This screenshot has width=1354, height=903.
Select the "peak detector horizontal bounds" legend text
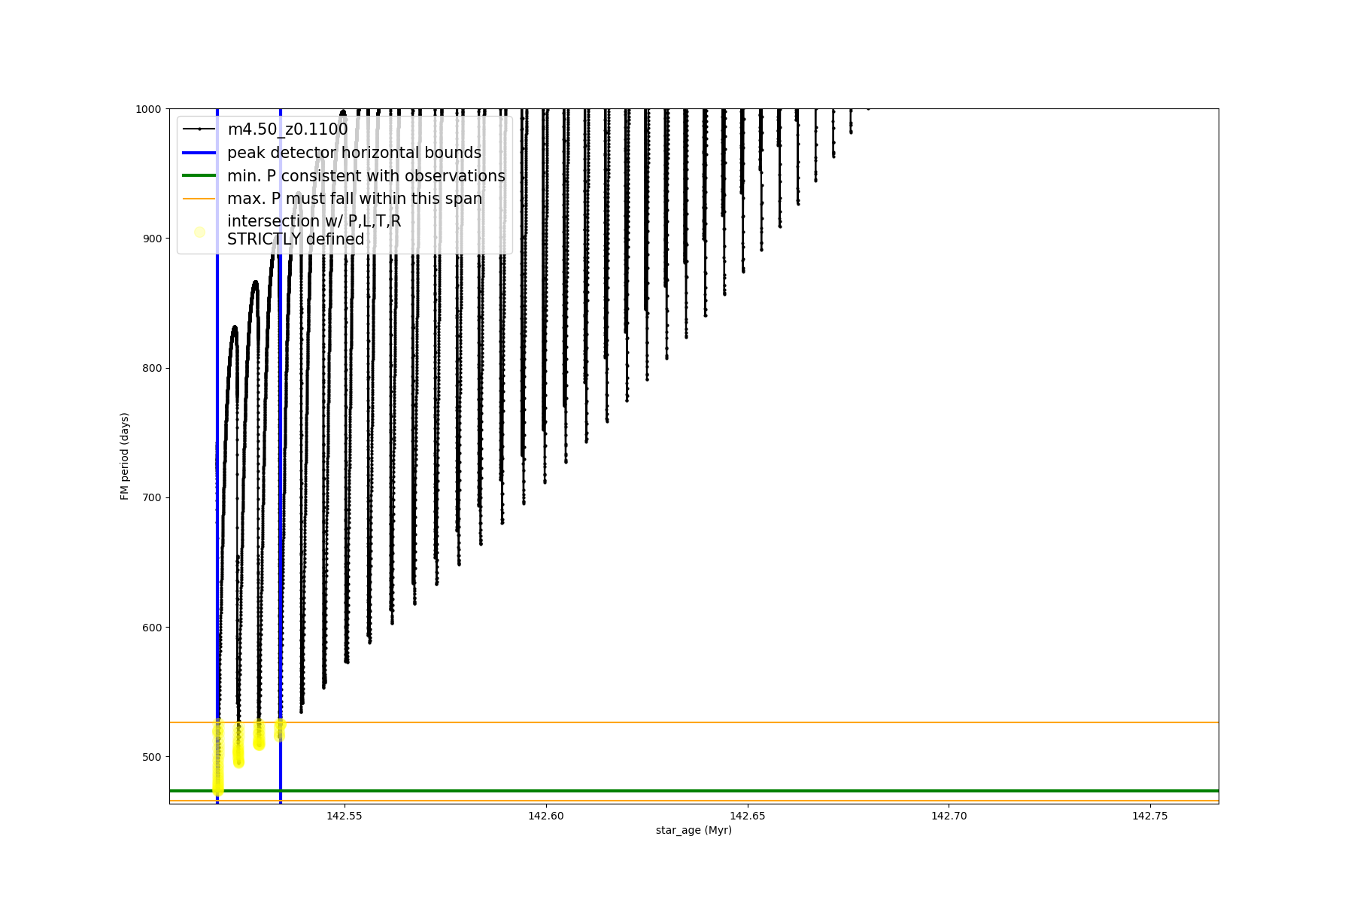354,153
